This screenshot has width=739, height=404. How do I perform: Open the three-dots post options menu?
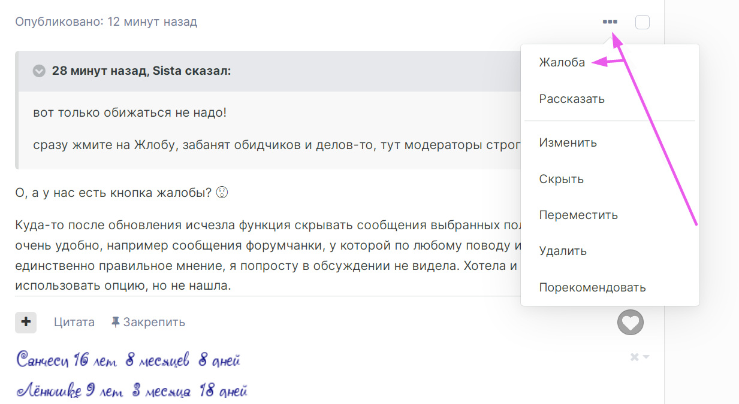pos(610,22)
